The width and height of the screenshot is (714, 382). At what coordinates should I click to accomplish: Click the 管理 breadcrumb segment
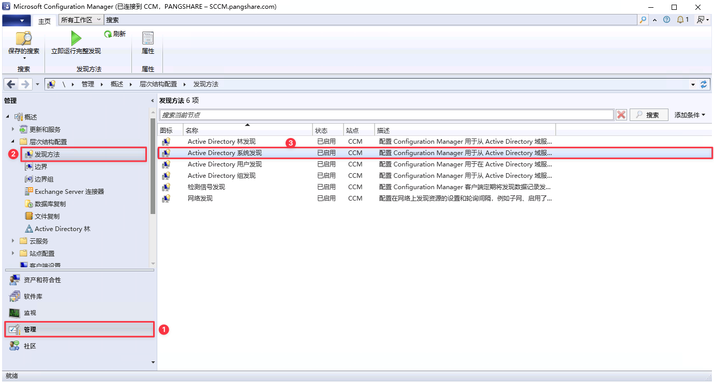click(x=88, y=84)
